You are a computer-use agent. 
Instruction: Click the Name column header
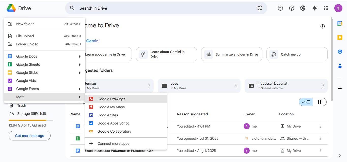75,114
